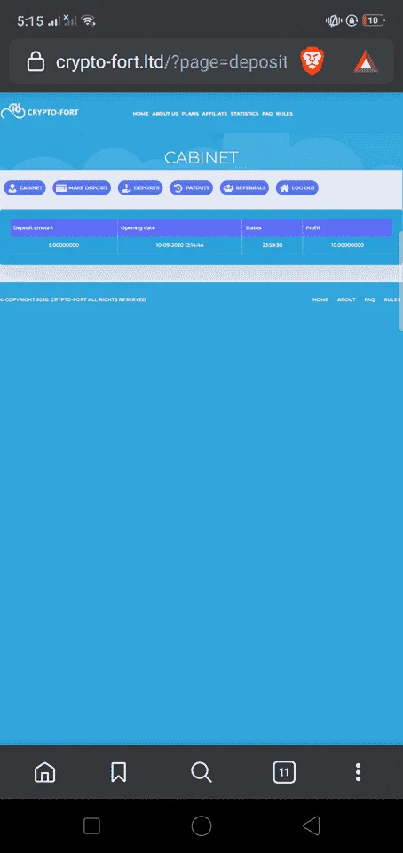The height and width of the screenshot is (853, 403).
Task: Open the HOME link in top navigation
Action: [x=140, y=114]
